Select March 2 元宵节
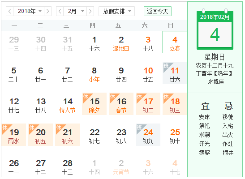 tap(121, 166)
